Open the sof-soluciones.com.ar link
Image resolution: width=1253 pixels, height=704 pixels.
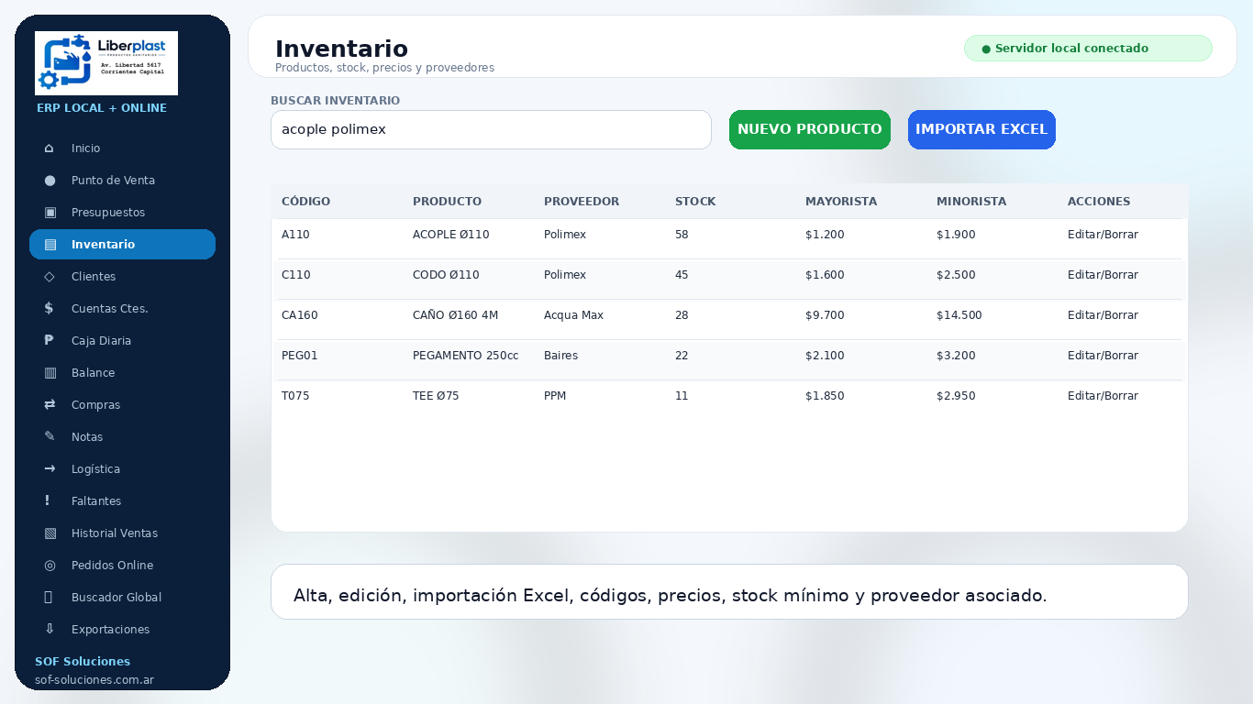(x=94, y=680)
